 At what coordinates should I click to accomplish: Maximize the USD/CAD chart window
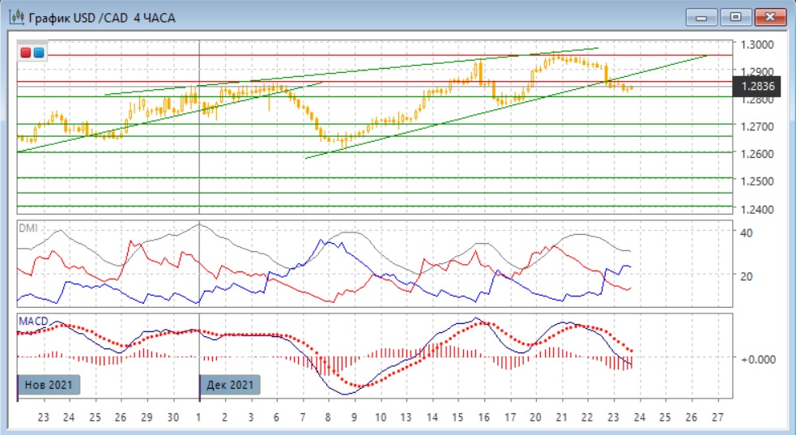[735, 16]
